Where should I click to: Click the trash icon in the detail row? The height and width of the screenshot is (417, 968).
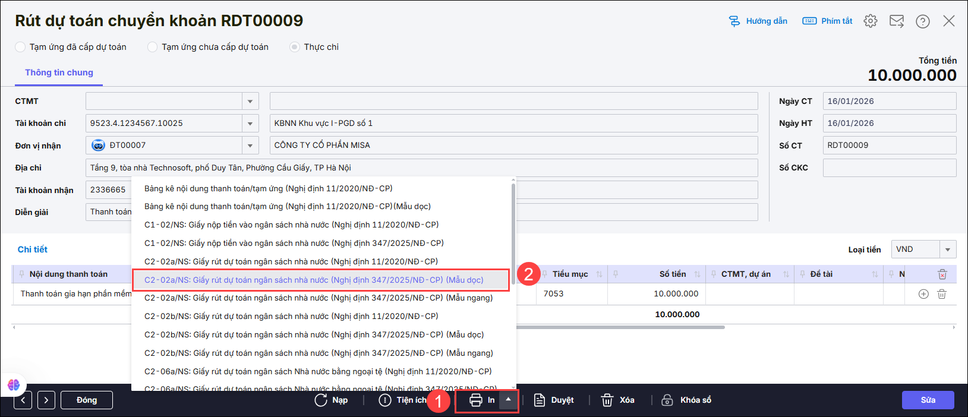coord(942,294)
